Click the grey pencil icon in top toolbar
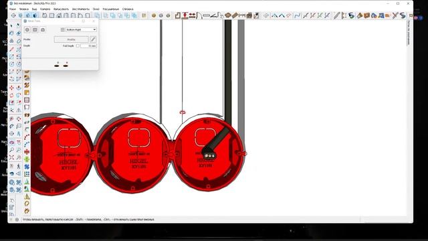428x241 pixels. pos(337,15)
